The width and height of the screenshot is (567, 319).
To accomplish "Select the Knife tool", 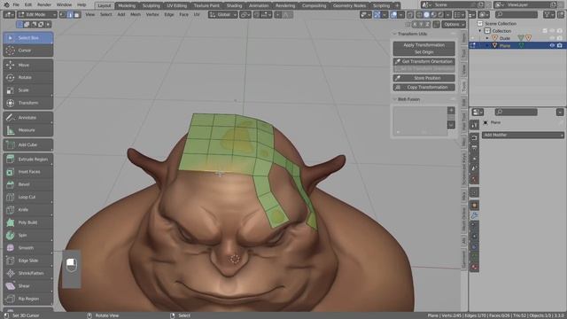I will pyautogui.click(x=27, y=210).
